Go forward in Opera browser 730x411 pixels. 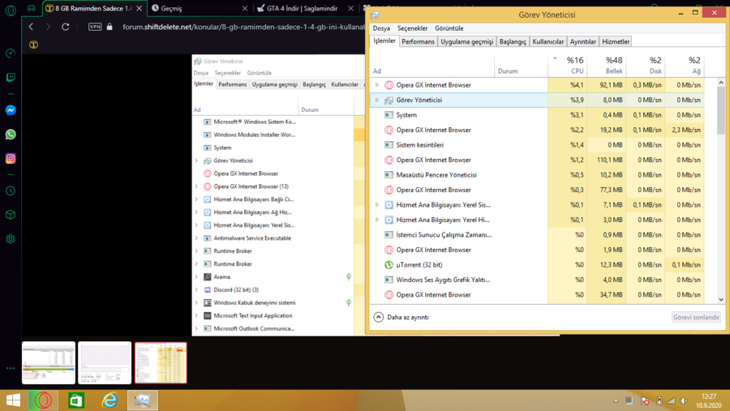pos(48,27)
